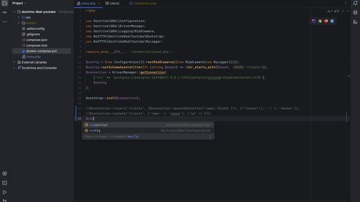Viewport: 360px width, 202px height.
Task: Choose the connection completion suggestion
Action: (148, 125)
